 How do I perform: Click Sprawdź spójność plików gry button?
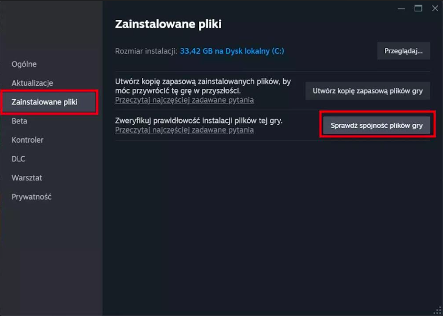376,125
